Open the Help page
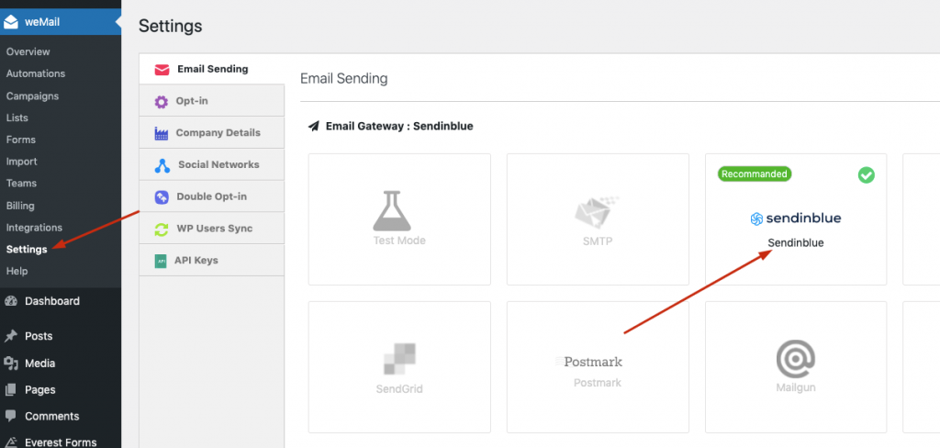 point(17,271)
